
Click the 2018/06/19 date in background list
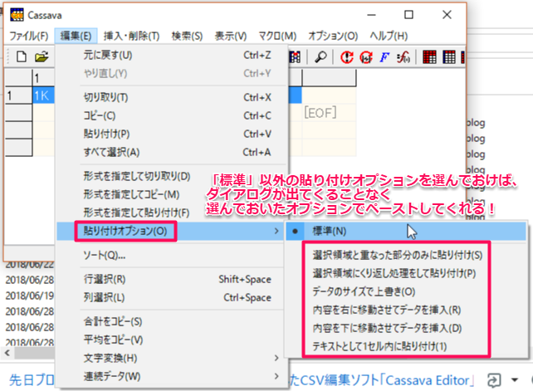pyautogui.click(x=30, y=296)
